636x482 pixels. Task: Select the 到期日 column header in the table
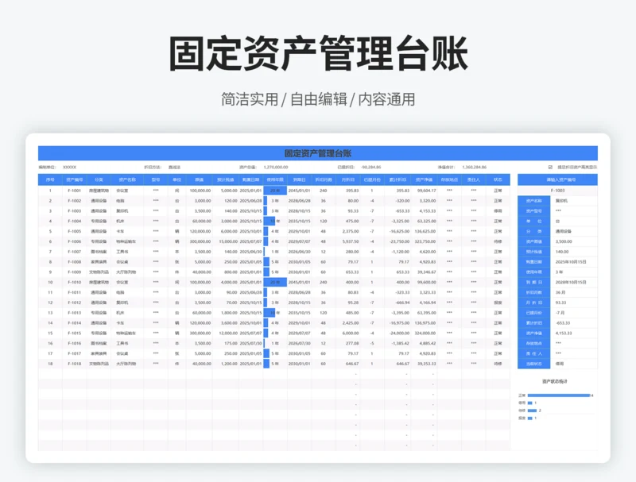point(300,179)
